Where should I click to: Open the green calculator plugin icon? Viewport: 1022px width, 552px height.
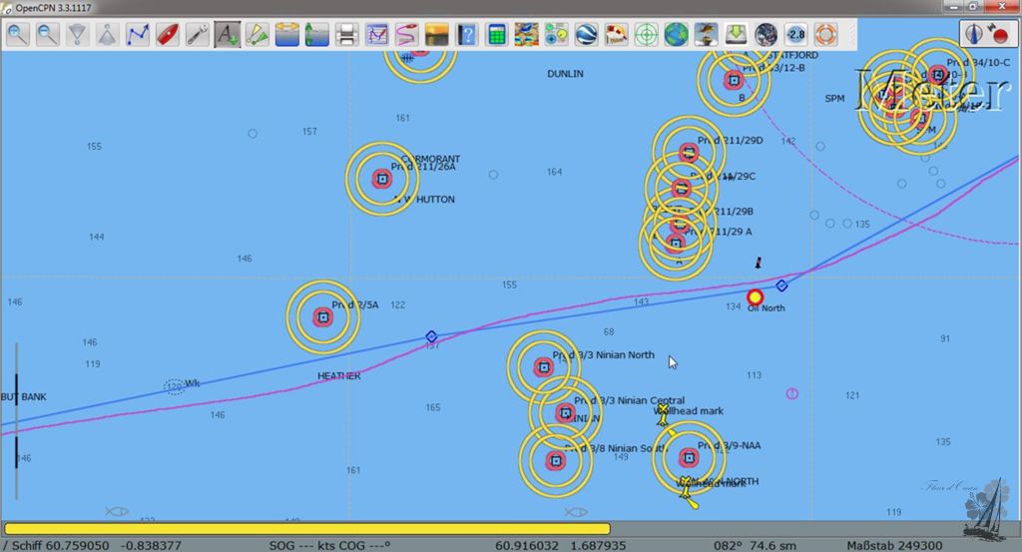(496, 34)
